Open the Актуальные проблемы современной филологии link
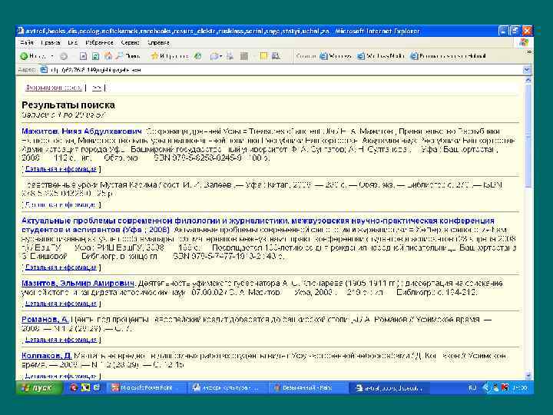This screenshot has width=553, height=415. pyautogui.click(x=258, y=225)
